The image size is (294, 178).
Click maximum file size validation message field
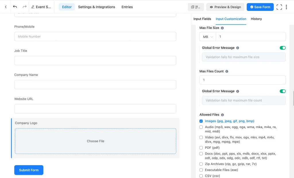244,57
